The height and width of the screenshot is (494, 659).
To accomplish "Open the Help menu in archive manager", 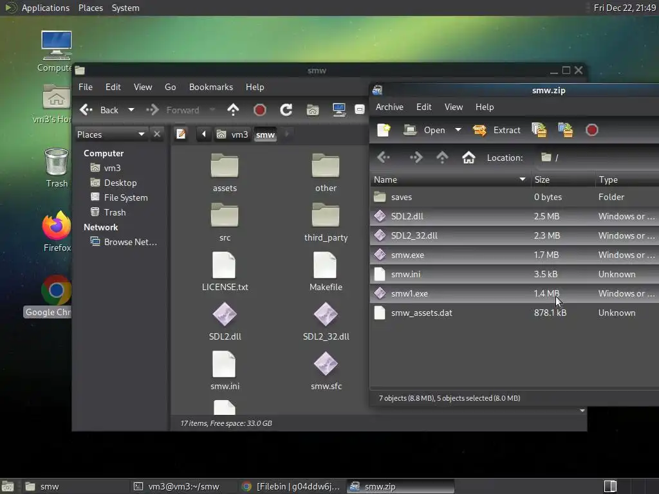I will pos(485,107).
